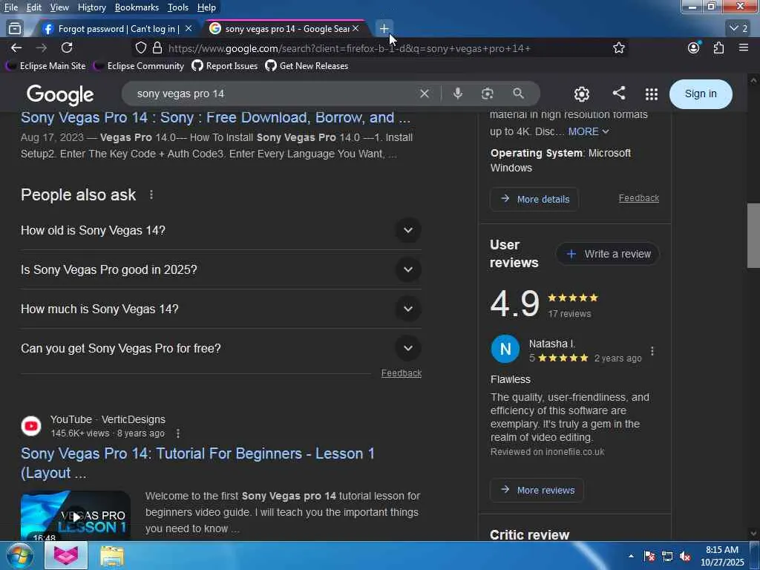
Task: Click Write a review button
Action: pos(608,254)
